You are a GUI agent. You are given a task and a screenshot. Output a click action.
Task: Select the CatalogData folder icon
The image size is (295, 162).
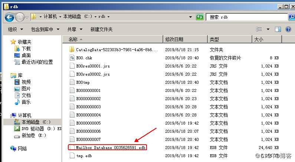point(72,49)
